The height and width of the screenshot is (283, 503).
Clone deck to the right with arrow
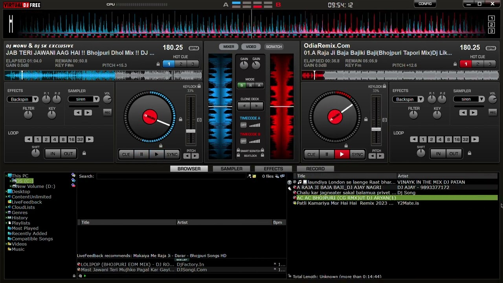click(x=257, y=106)
